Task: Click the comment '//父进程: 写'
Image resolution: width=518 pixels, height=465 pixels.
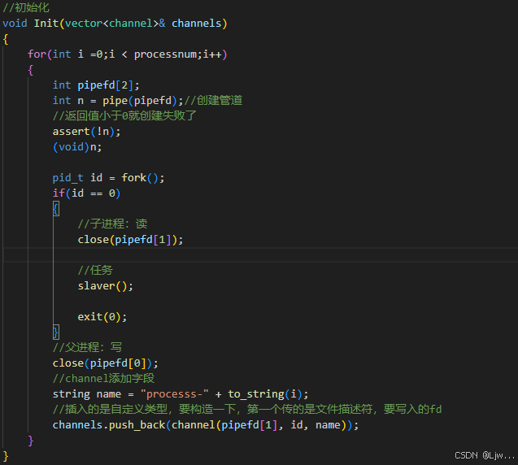Action: click(87, 347)
